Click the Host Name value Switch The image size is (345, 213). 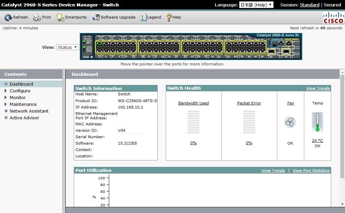(x=124, y=94)
